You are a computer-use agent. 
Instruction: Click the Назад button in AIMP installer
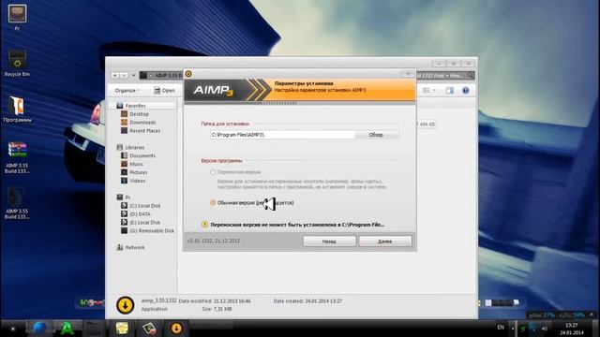pos(329,242)
